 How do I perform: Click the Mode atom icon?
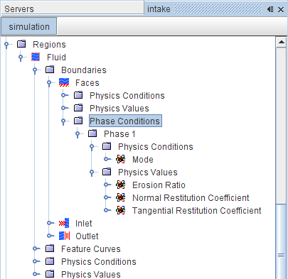(121, 159)
